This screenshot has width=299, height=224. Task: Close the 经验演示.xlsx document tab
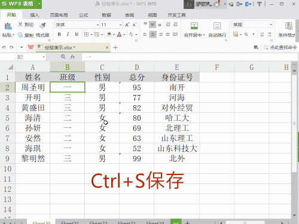coord(107,48)
